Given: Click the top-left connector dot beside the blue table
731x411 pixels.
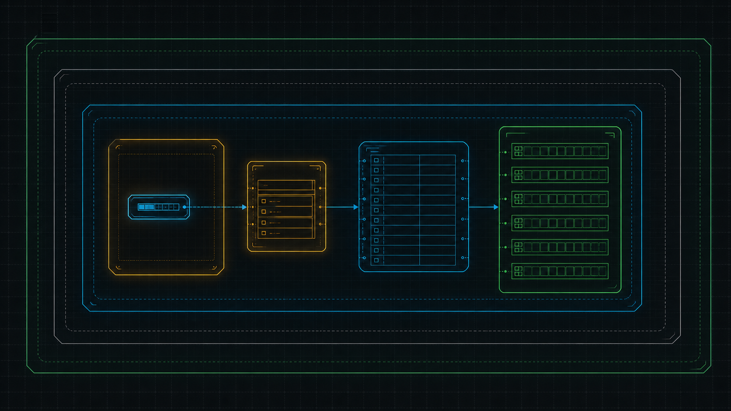Looking at the screenshot, I should click(x=364, y=161).
